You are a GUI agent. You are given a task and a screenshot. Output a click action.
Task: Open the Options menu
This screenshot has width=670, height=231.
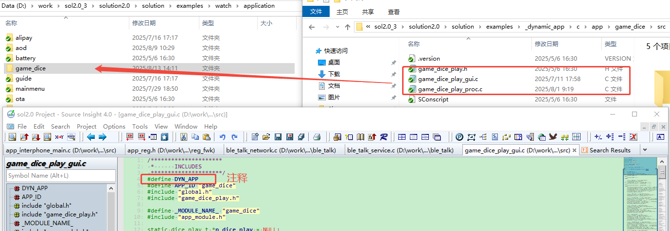(114, 126)
